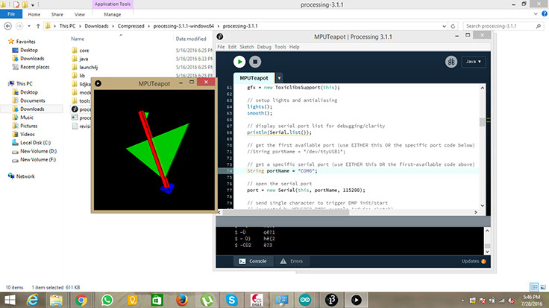Open the Sketch menu
Screen dimensions: 549x308
247,47
